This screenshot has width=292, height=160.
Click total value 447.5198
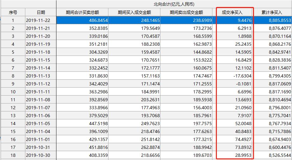[82, 123]
